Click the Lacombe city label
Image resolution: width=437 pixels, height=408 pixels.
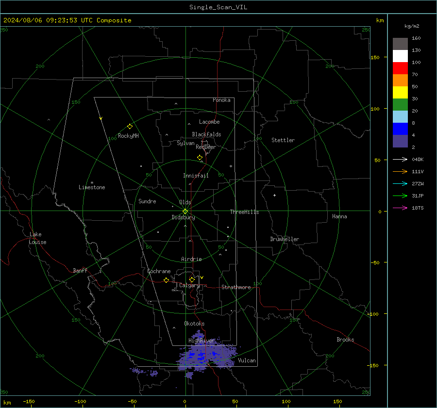tap(209, 122)
